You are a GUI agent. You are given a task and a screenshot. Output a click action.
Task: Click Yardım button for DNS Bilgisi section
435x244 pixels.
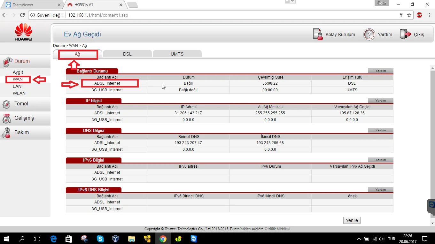tap(381, 130)
